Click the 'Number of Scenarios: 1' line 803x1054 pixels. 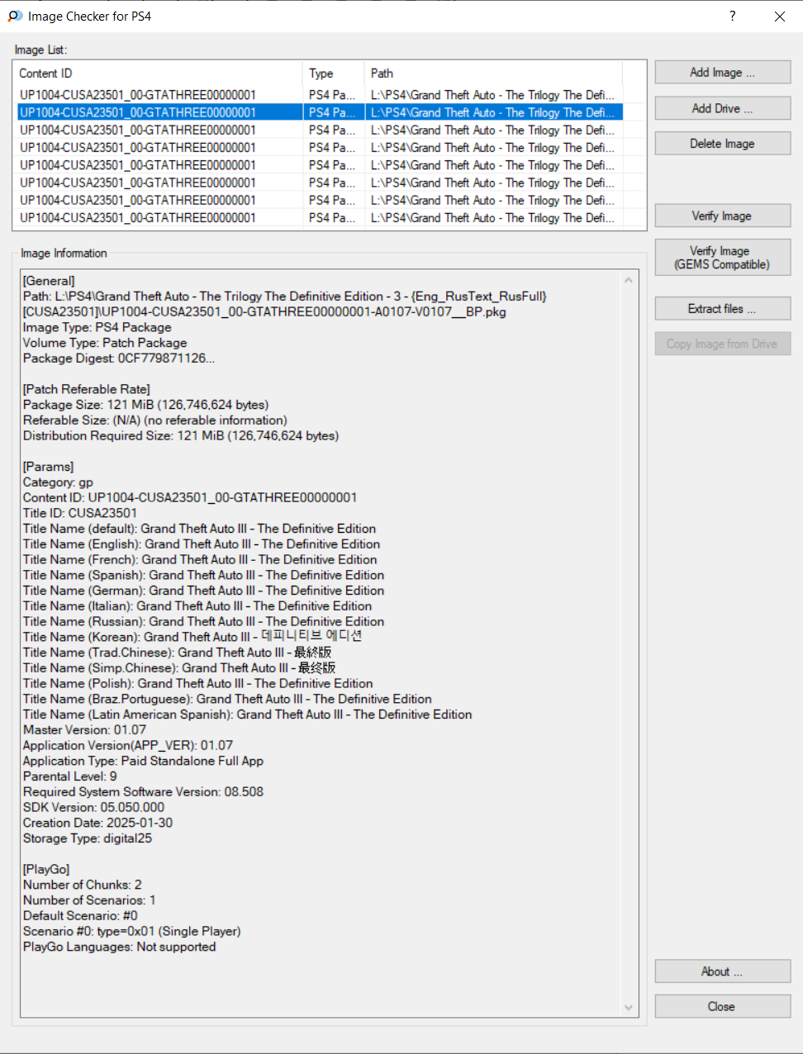click(x=89, y=900)
